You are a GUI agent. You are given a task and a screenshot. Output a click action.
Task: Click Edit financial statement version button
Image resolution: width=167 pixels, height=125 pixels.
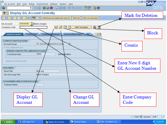56,18
